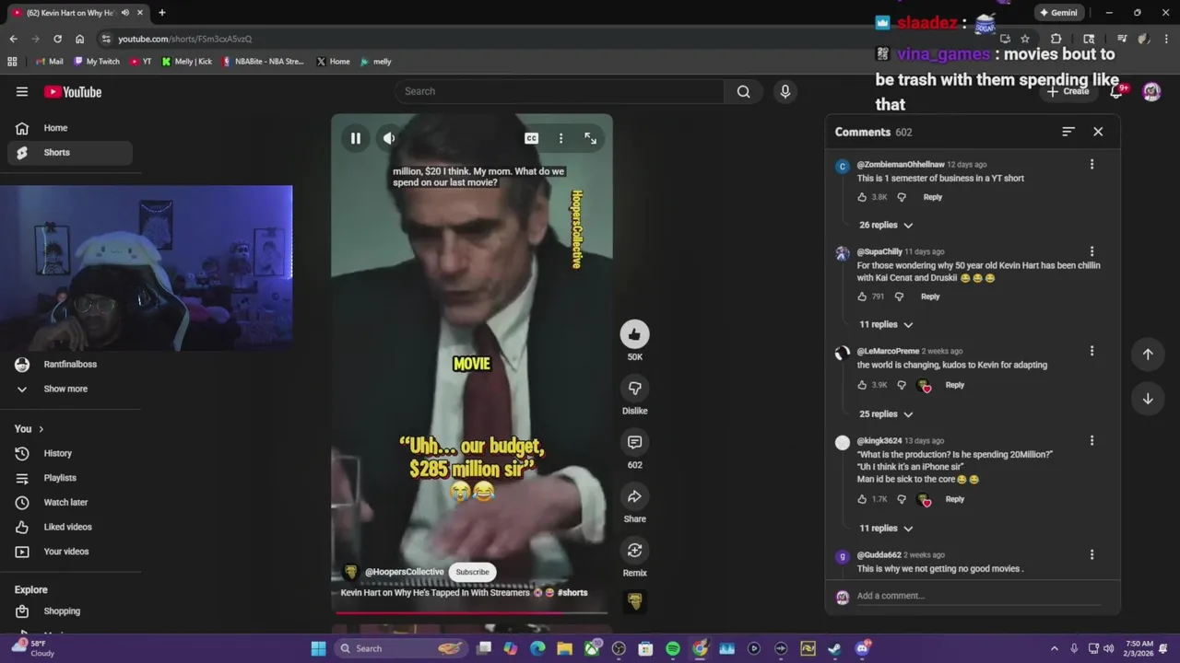This screenshot has height=663, width=1180.
Task: Expand 11 replies under kingk3624 comment
Action: click(x=886, y=528)
